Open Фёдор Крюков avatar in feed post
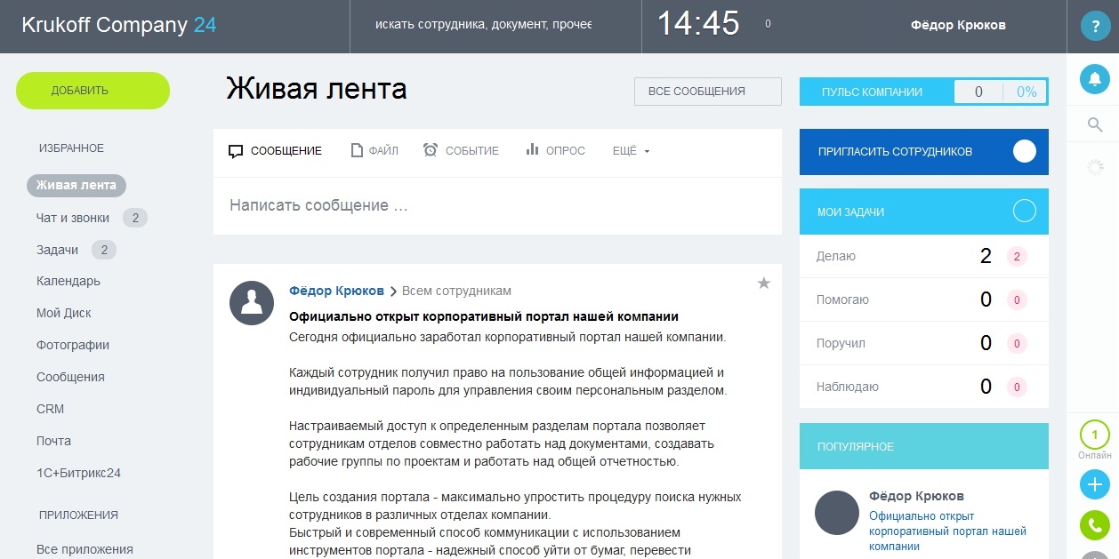The image size is (1119, 559). coord(252,303)
